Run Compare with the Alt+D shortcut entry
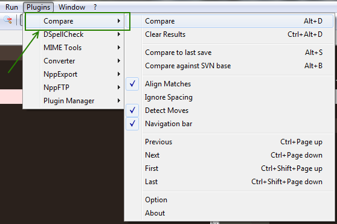The image size is (337, 224). click(229, 21)
